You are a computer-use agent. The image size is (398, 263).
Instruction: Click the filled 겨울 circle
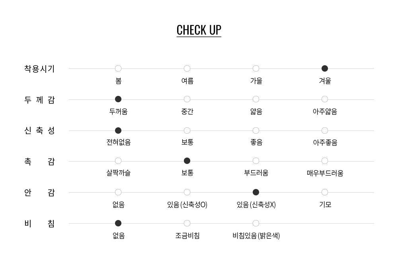[x=325, y=68]
